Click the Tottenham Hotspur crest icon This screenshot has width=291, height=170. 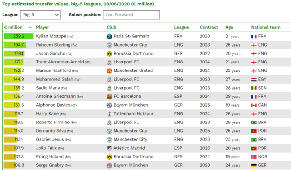pyautogui.click(x=109, y=114)
